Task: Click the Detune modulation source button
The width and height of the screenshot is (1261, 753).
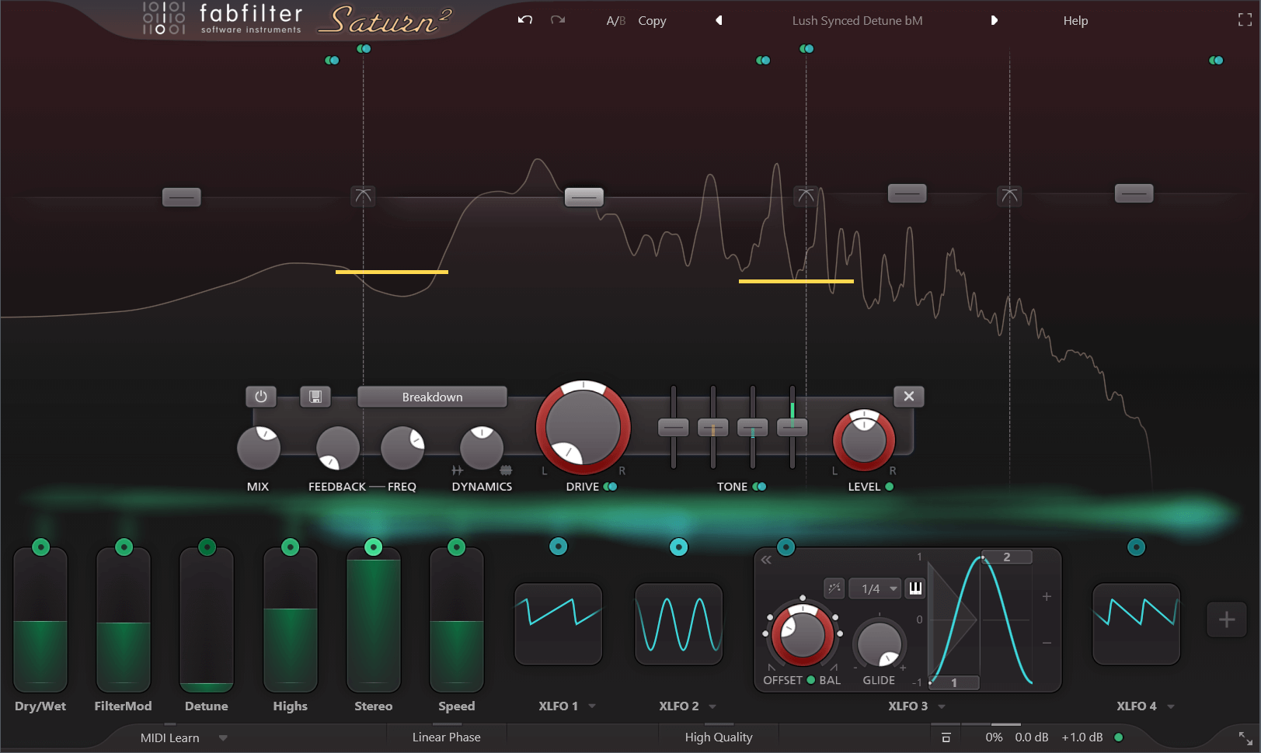Action: (x=207, y=547)
